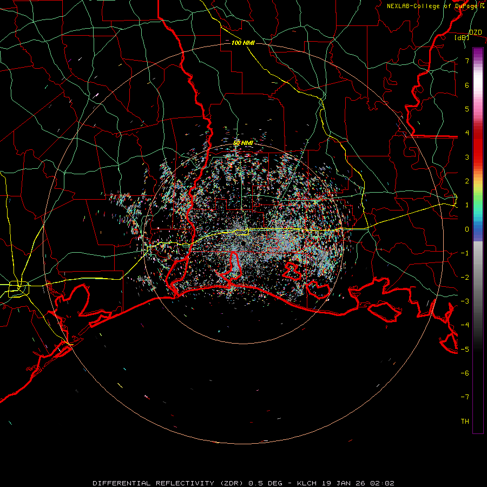This screenshot has height=487, width=487.
Task: Click the "-5" tick on the dB scale
Action: 465,350
